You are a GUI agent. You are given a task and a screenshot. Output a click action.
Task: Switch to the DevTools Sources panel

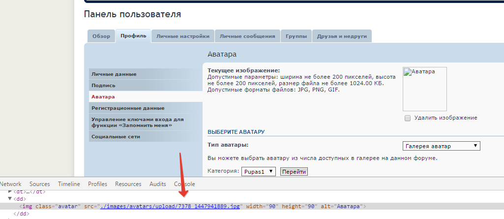click(39, 184)
